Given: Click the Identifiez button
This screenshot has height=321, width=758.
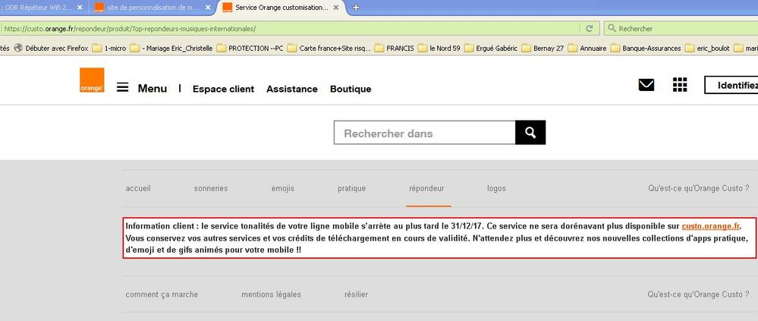Looking at the screenshot, I should coord(731,85).
